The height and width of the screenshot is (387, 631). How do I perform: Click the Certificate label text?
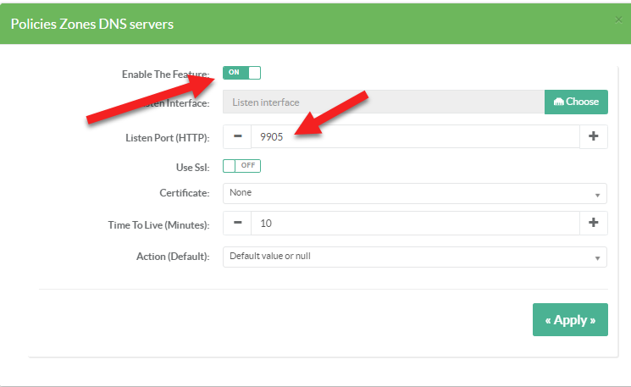[184, 193]
